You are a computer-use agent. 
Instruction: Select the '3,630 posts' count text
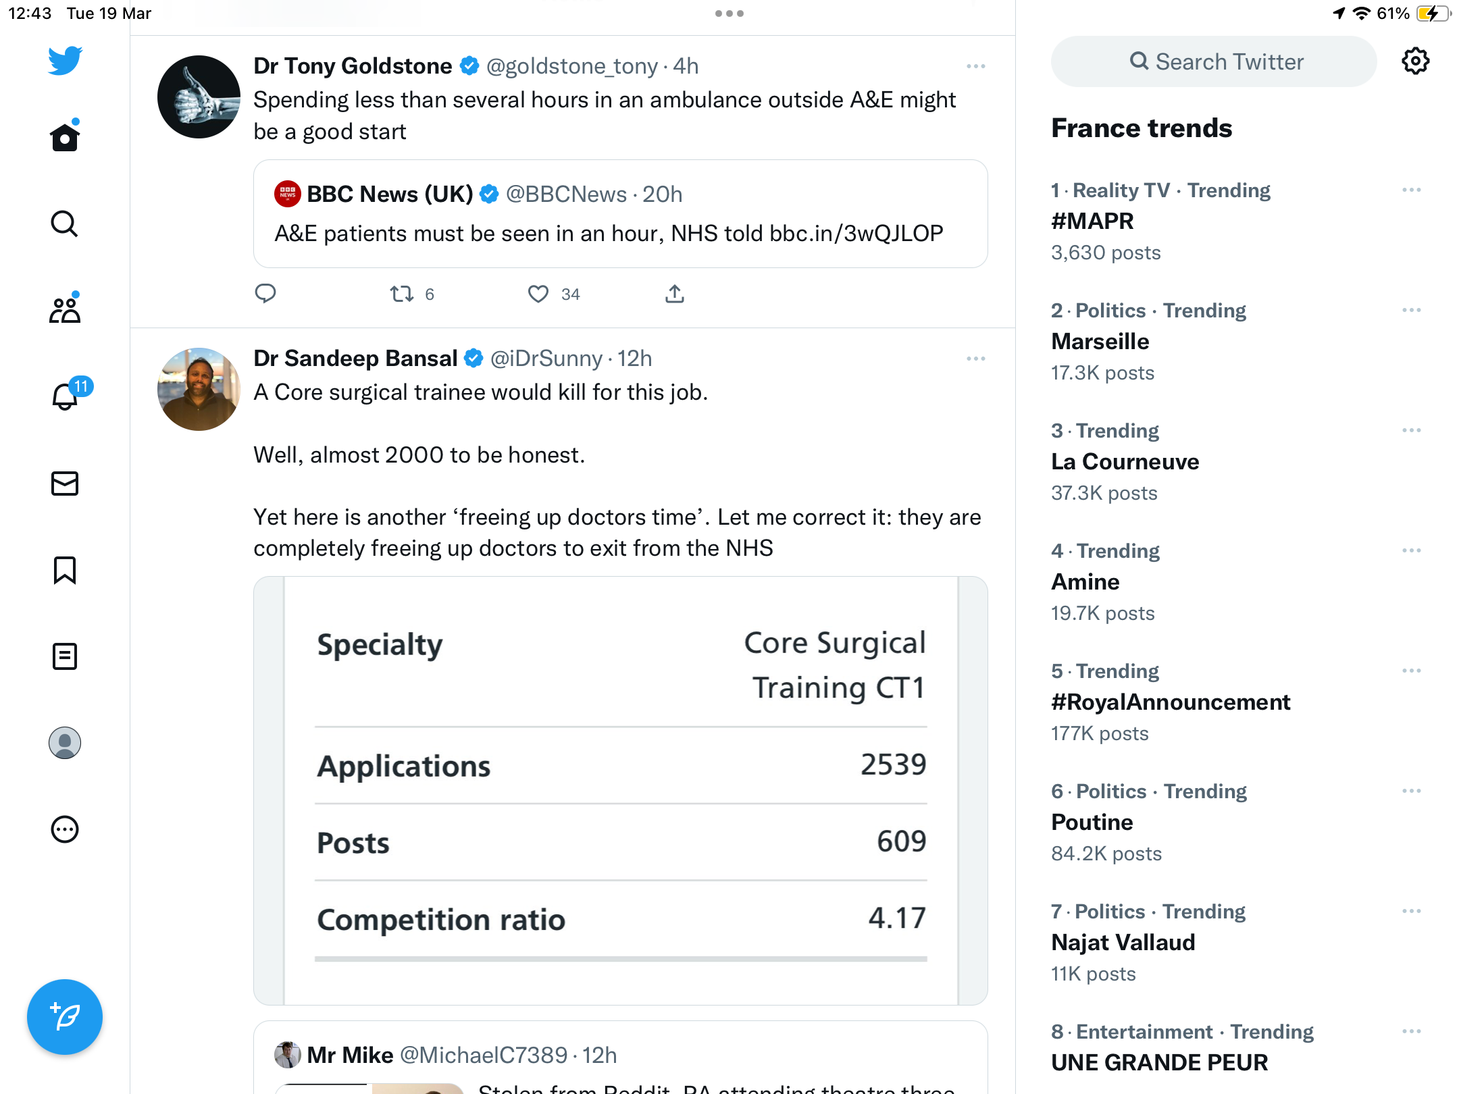[x=1106, y=253]
